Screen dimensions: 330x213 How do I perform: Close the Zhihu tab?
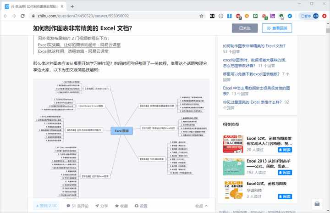[62, 6]
